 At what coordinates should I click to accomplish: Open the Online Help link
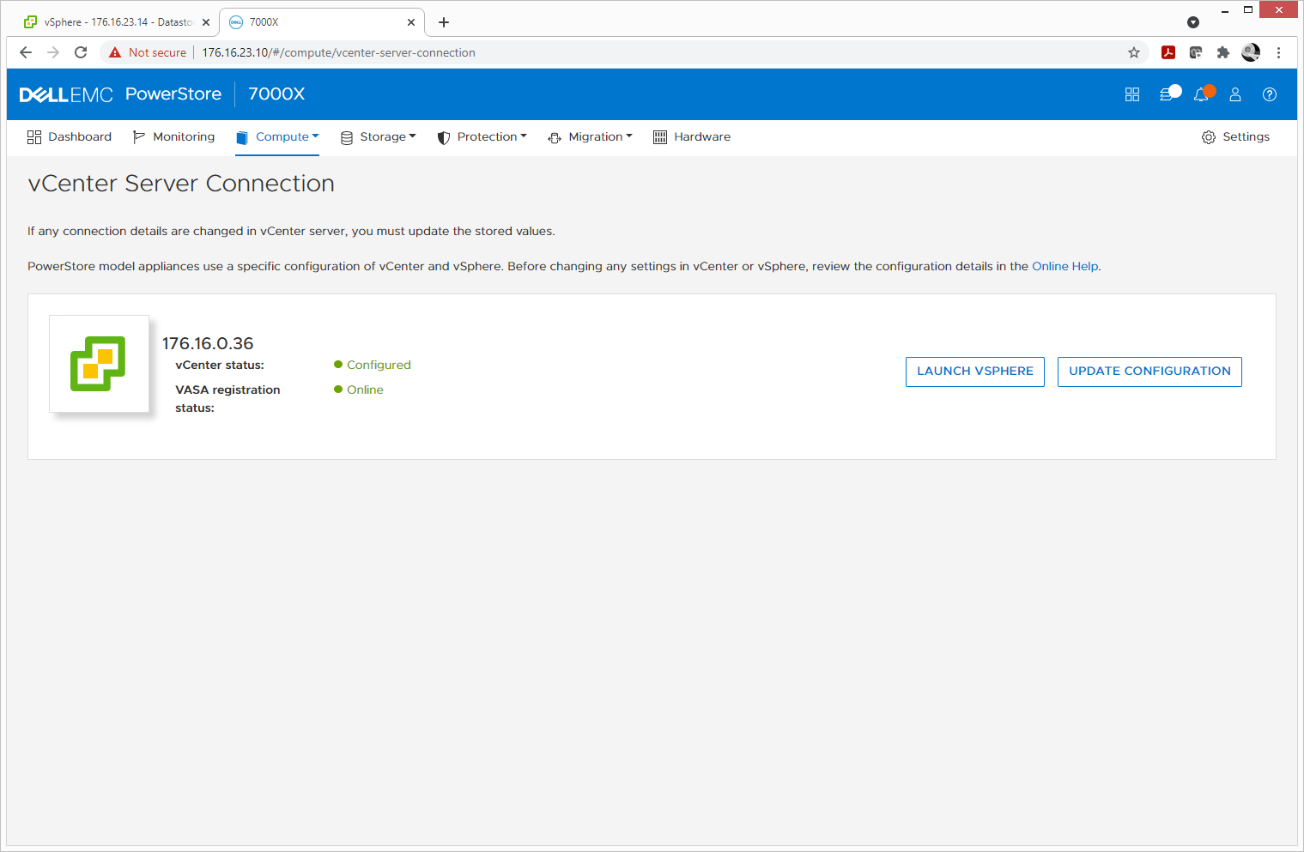click(1064, 267)
